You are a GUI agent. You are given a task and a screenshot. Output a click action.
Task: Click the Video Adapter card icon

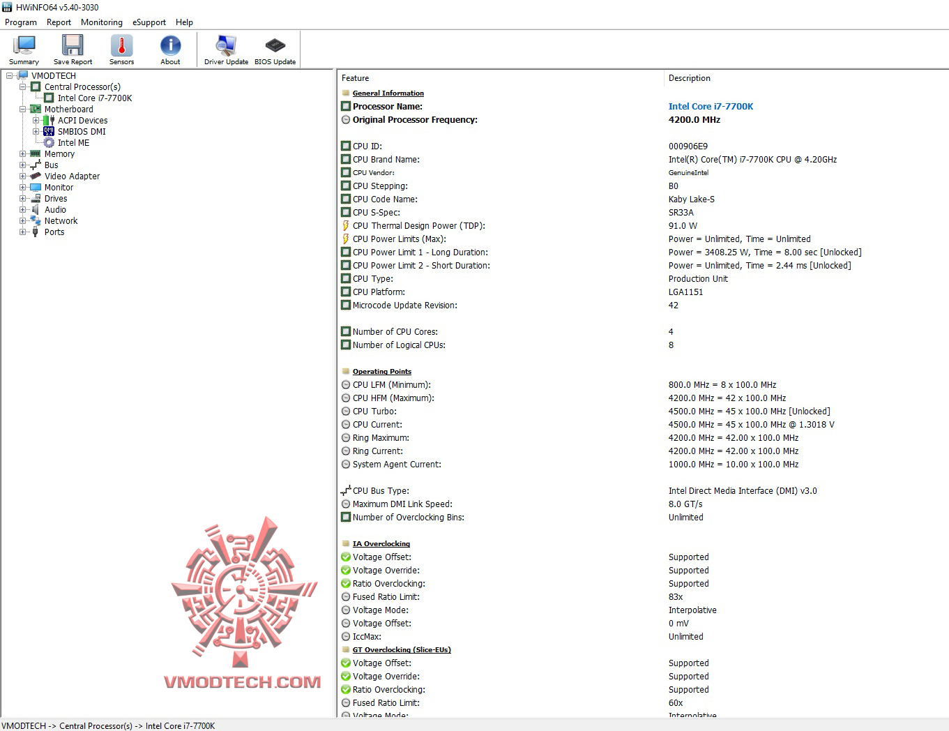pyautogui.click(x=36, y=176)
